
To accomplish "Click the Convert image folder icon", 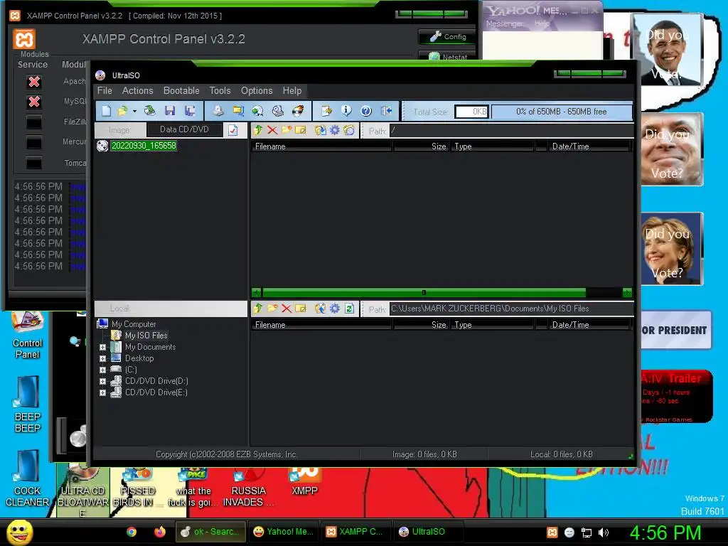I will (x=237, y=111).
